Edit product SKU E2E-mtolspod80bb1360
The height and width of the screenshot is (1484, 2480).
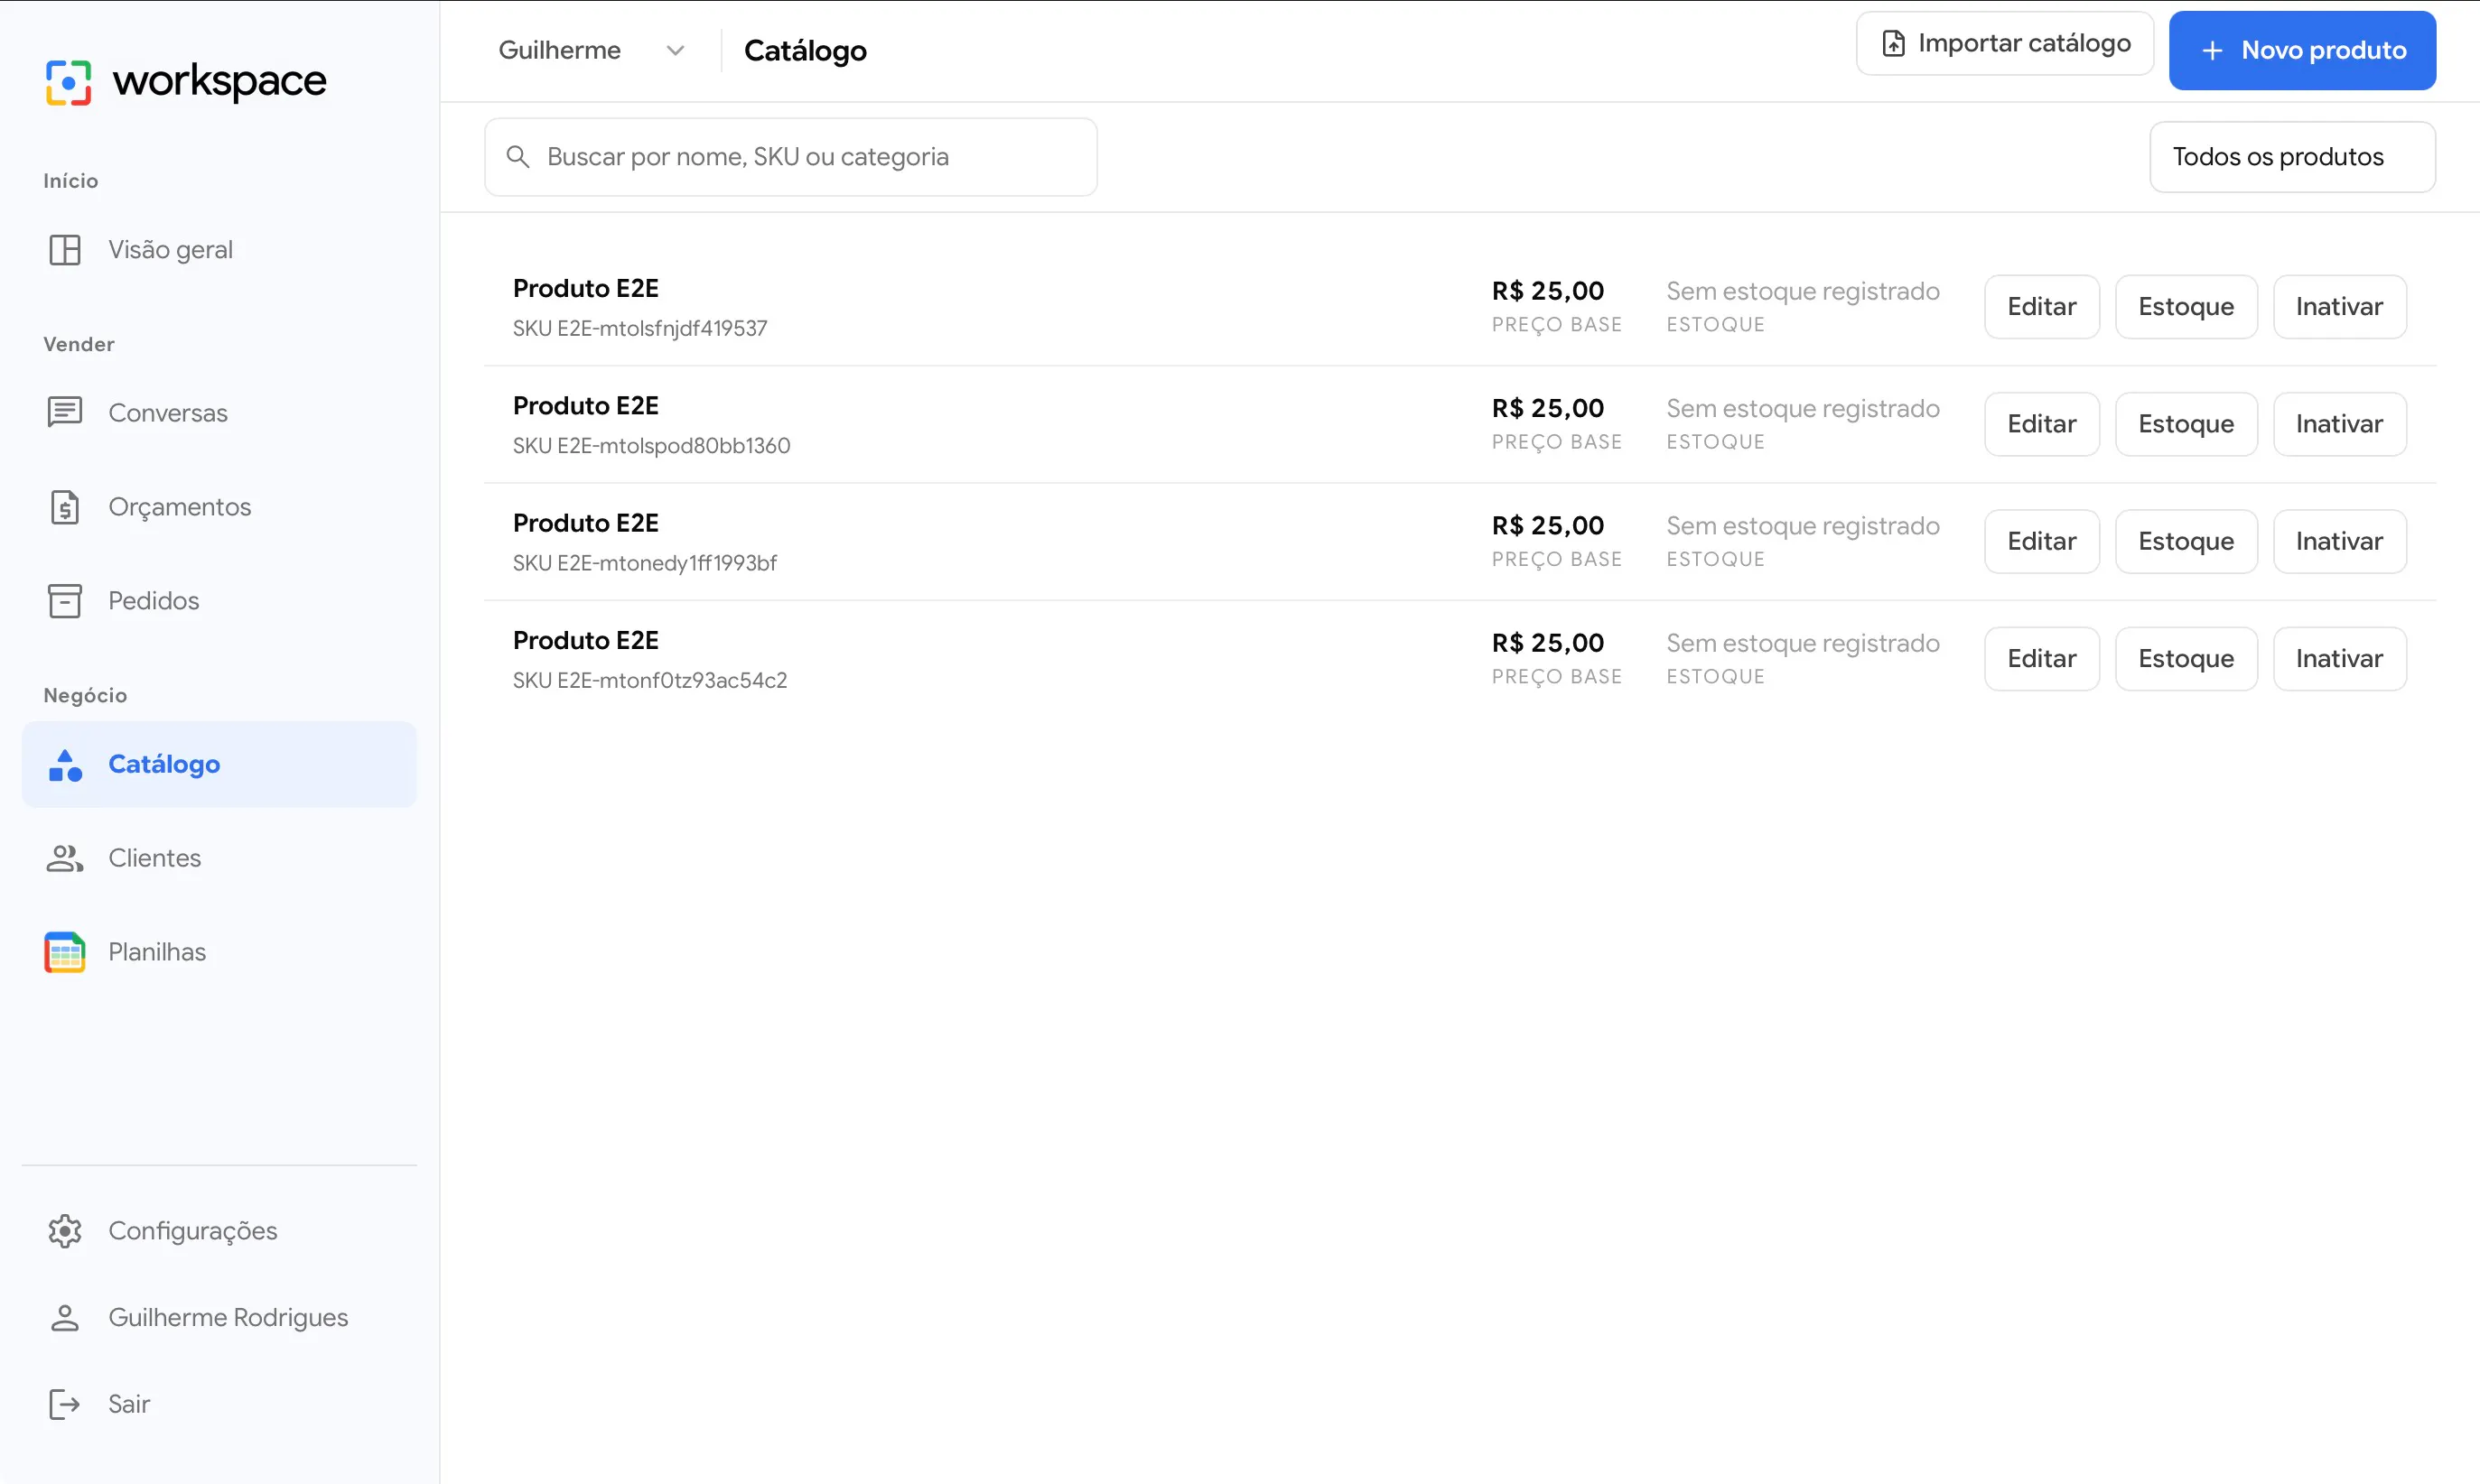(x=2041, y=424)
